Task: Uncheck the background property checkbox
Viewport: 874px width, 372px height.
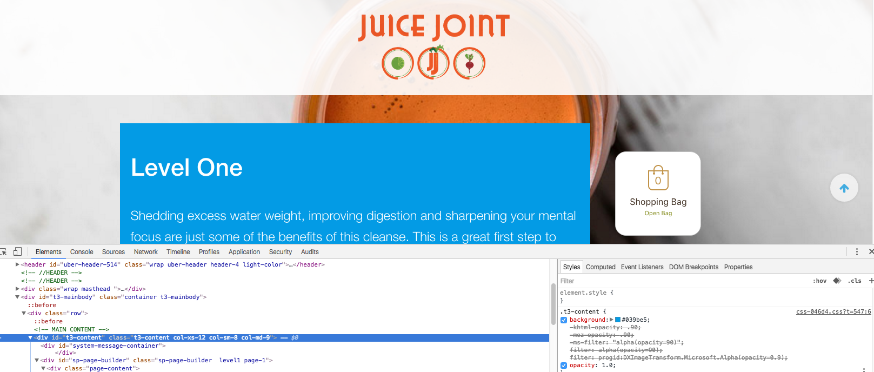Action: (564, 320)
